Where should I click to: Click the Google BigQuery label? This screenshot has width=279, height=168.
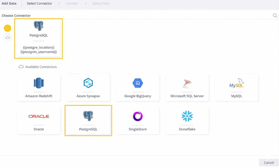pos(138,96)
